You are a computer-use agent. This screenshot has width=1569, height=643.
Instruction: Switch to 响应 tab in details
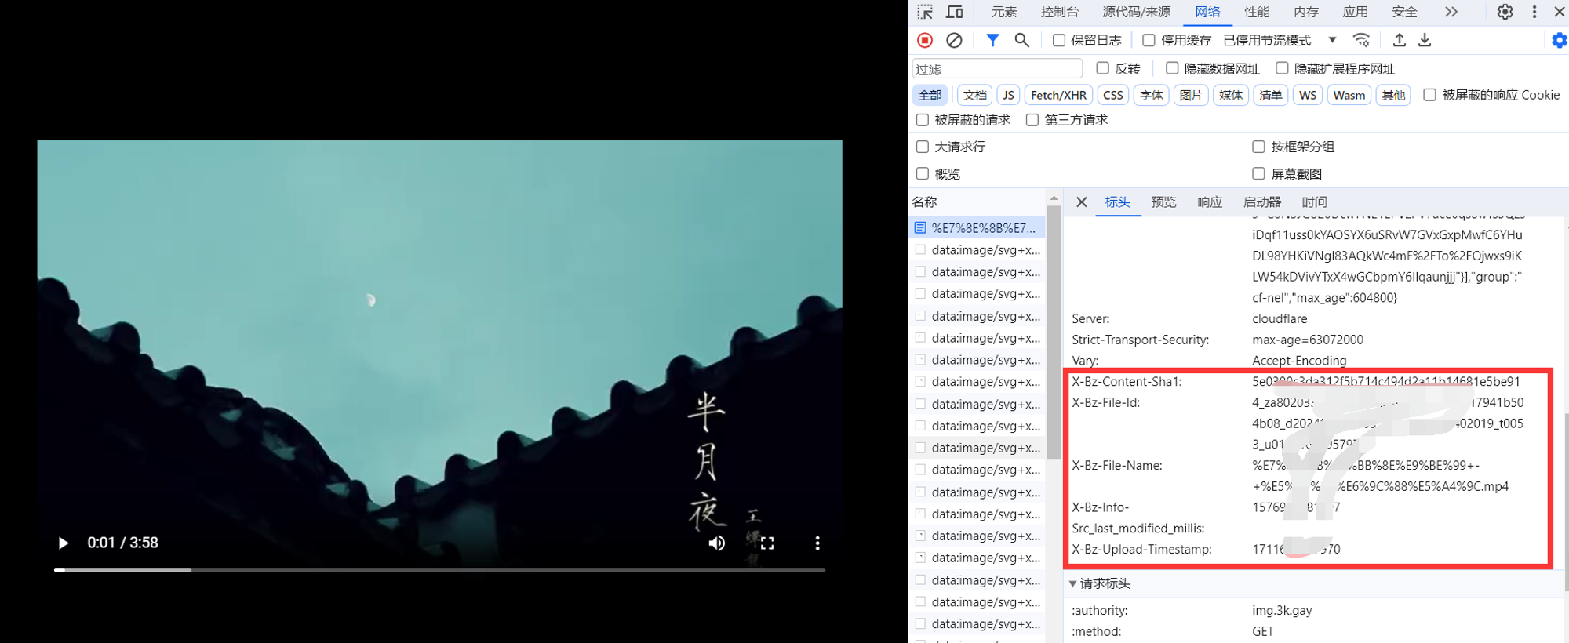(x=1210, y=202)
